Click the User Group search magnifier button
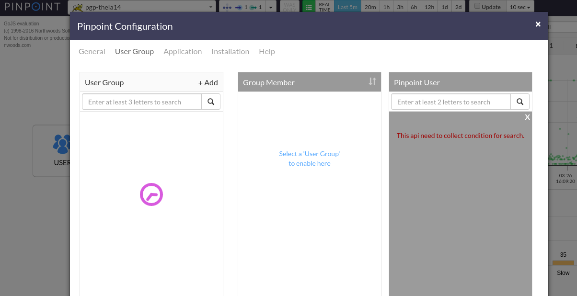577x296 pixels. 211,102
